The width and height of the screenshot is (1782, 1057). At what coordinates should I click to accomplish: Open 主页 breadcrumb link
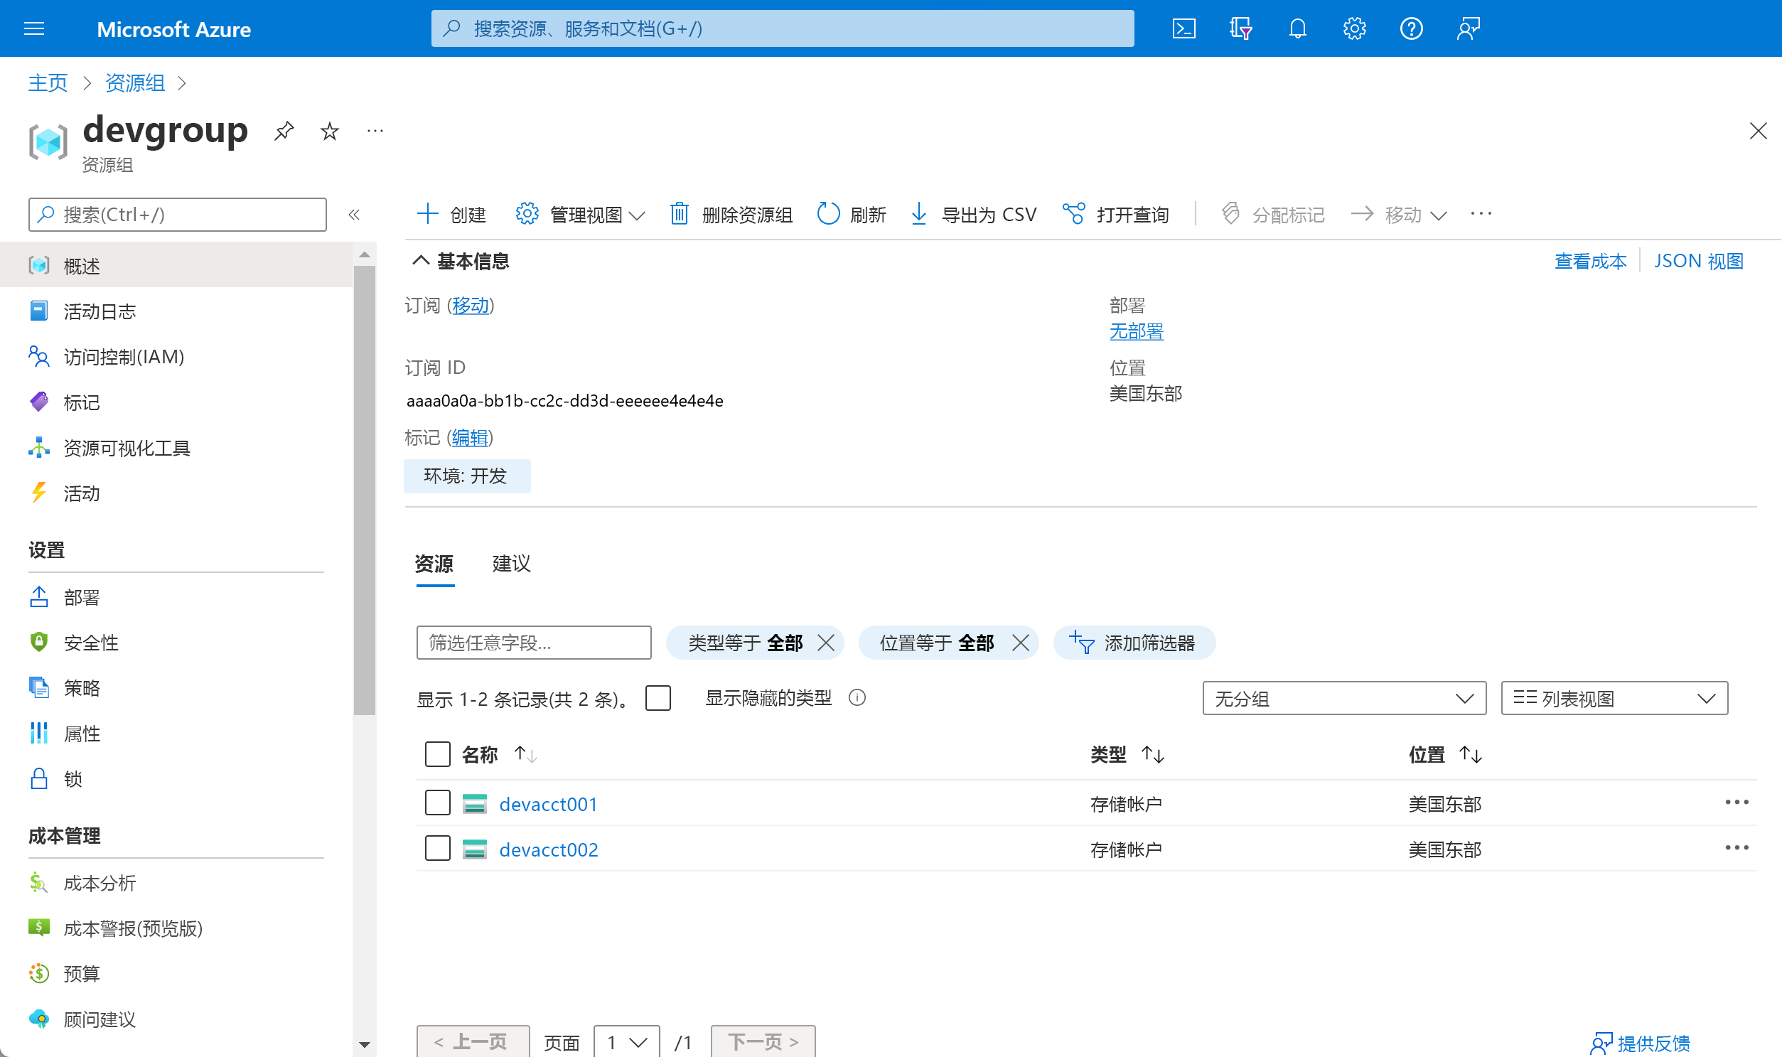tap(48, 82)
